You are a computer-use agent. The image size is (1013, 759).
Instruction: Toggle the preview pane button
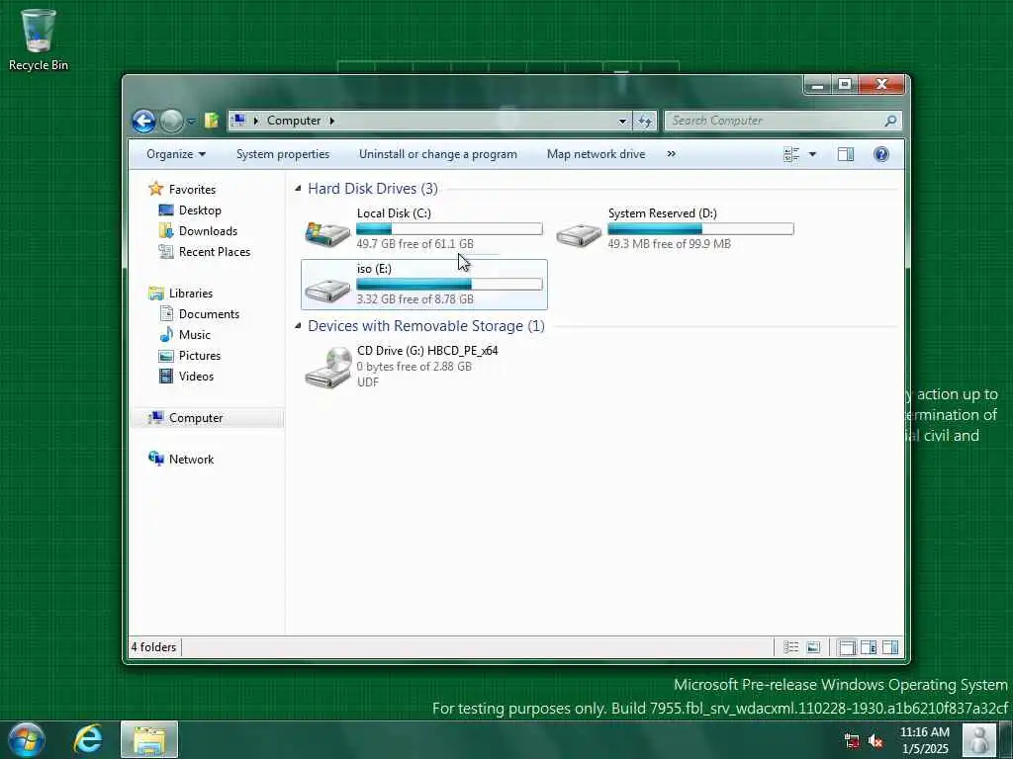[846, 154]
